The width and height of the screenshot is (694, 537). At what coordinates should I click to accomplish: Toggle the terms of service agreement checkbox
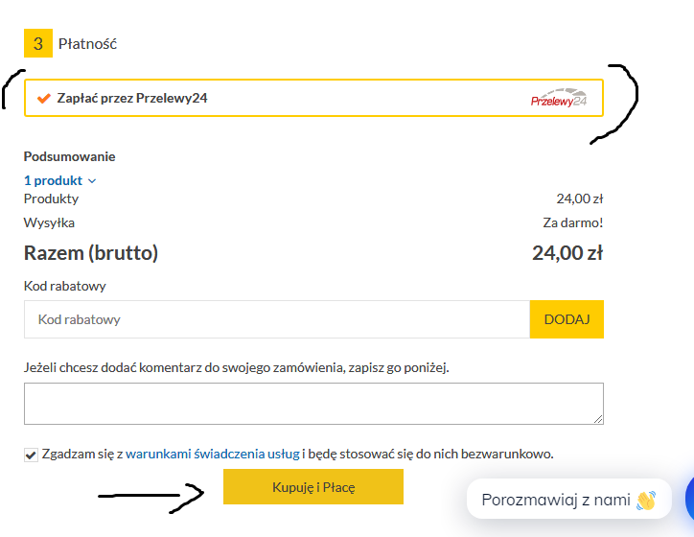pyautogui.click(x=31, y=454)
